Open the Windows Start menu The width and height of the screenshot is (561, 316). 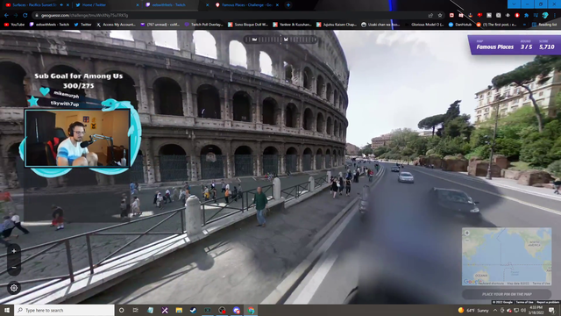click(7, 310)
